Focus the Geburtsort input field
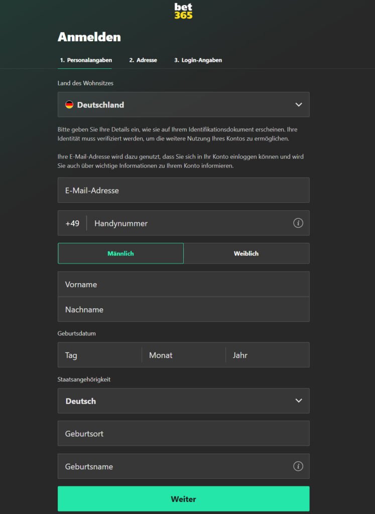This screenshot has width=375, height=514. pos(183,434)
